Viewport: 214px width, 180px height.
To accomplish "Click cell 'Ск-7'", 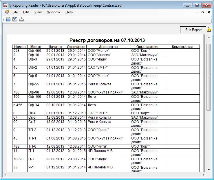I will click(x=36, y=124).
